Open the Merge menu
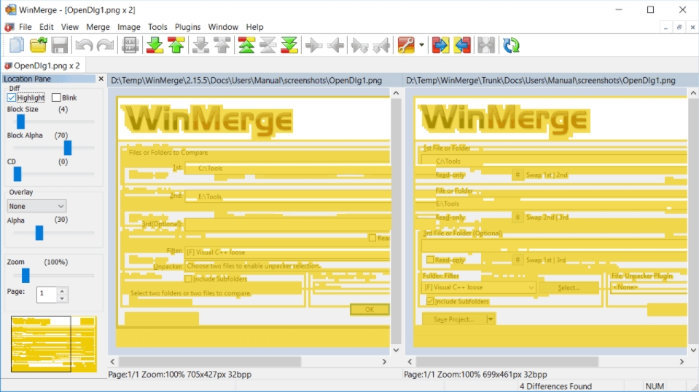This screenshot has width=699, height=392. pyautogui.click(x=98, y=27)
